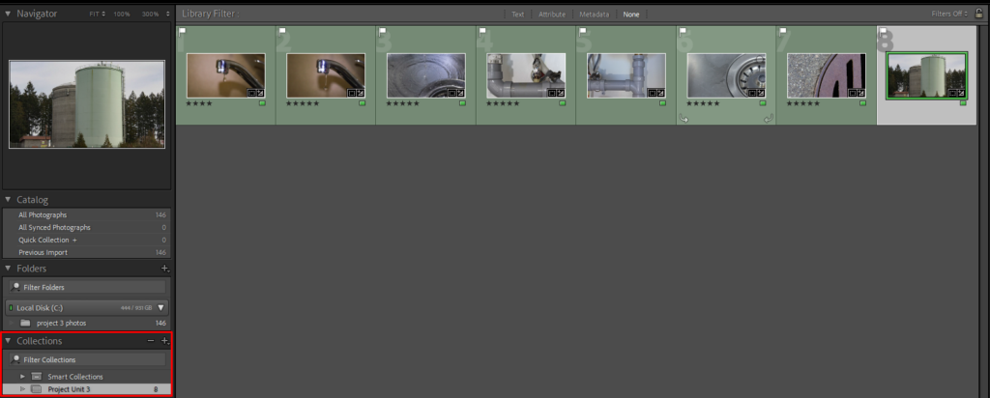
Task: Toggle flag on photo 4
Action: [482, 32]
